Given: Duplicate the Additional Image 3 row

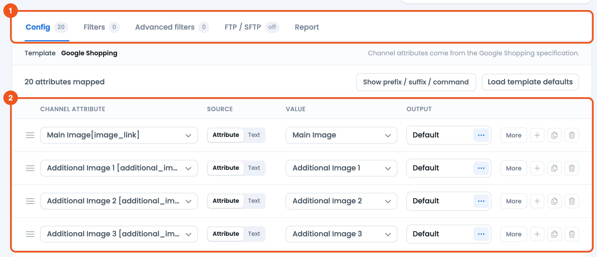Looking at the screenshot, I should point(555,234).
